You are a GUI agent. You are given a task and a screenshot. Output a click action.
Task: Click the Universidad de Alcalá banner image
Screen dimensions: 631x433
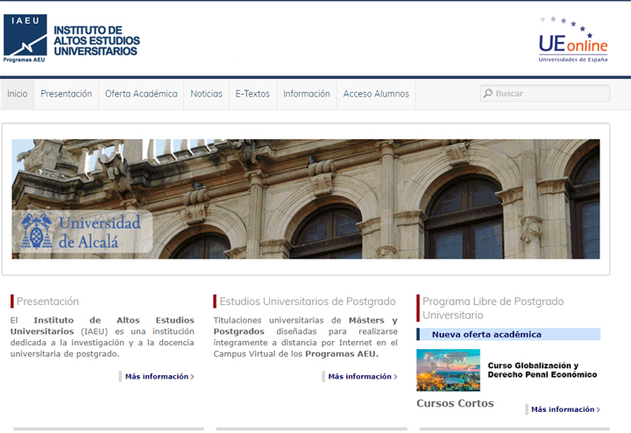pyautogui.click(x=306, y=199)
